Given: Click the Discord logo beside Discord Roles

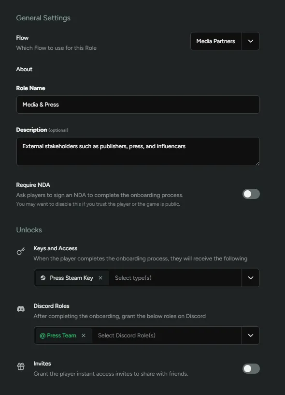Looking at the screenshot, I should click(20, 308).
